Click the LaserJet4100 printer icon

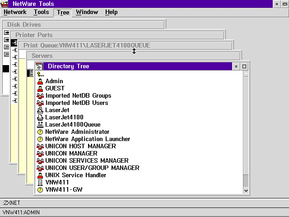(40, 118)
